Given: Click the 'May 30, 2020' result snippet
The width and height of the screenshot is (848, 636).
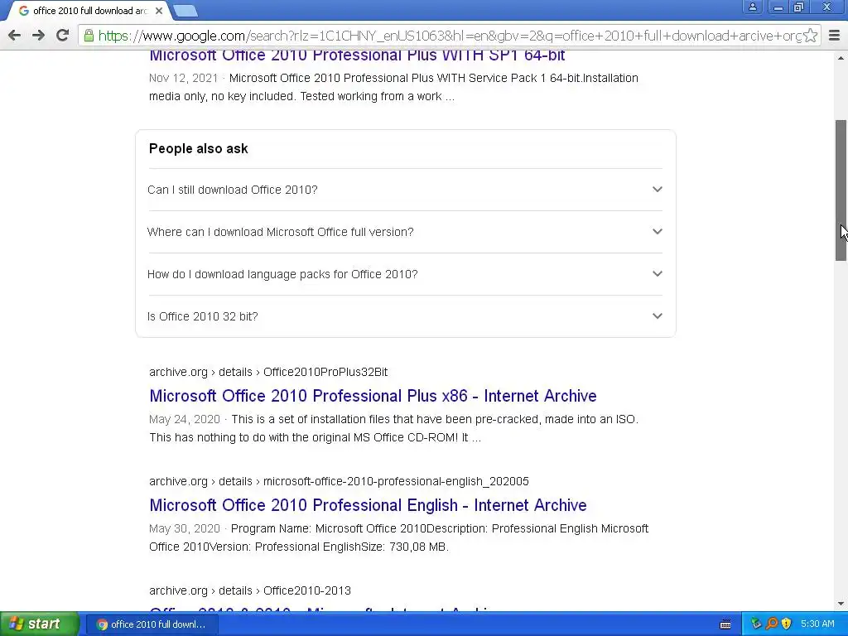Looking at the screenshot, I should (398, 537).
